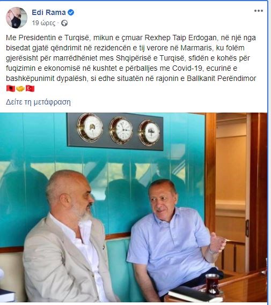This screenshot has width=271, height=305.
Task: Click the right brass gauge in photo
Action: [150, 132]
